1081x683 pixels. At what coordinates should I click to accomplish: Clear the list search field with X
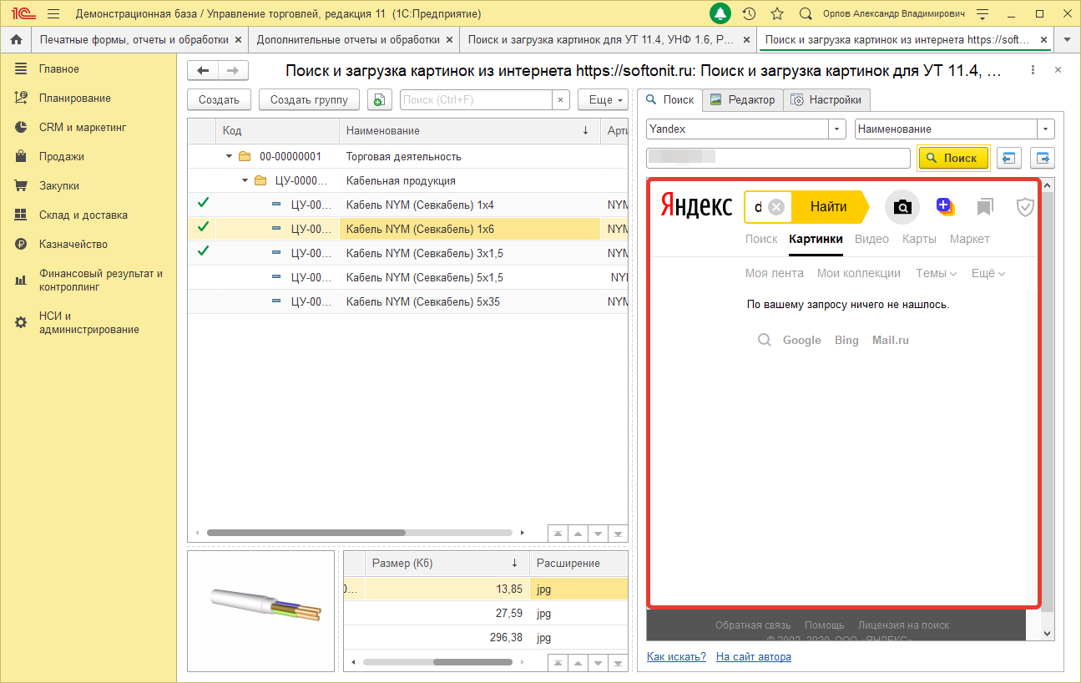[561, 99]
